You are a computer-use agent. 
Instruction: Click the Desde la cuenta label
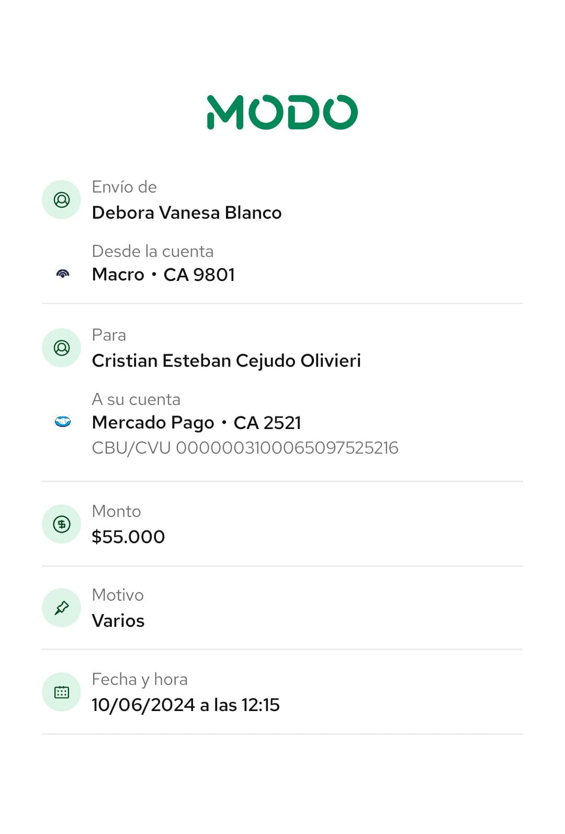153,252
